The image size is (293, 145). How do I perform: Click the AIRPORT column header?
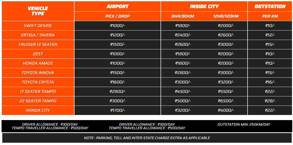(118, 6)
